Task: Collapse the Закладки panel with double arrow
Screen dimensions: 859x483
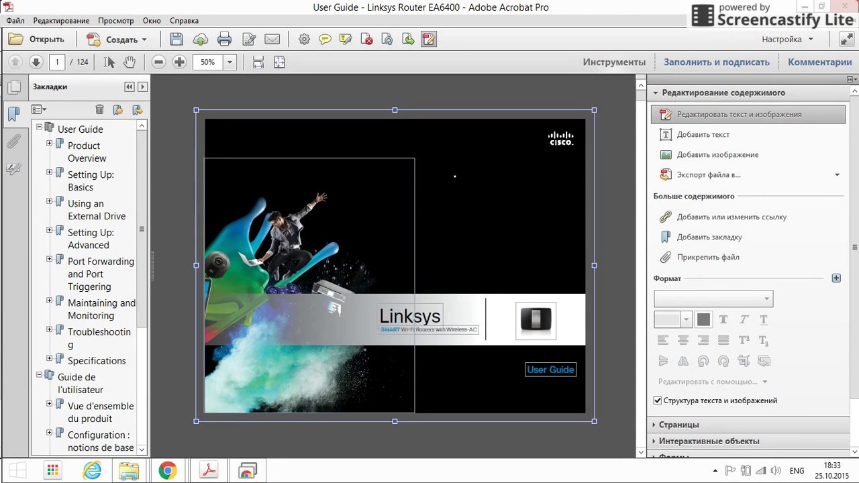Action: [x=129, y=87]
